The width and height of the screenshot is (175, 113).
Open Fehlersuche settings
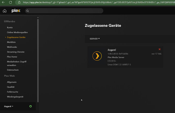[12, 92]
